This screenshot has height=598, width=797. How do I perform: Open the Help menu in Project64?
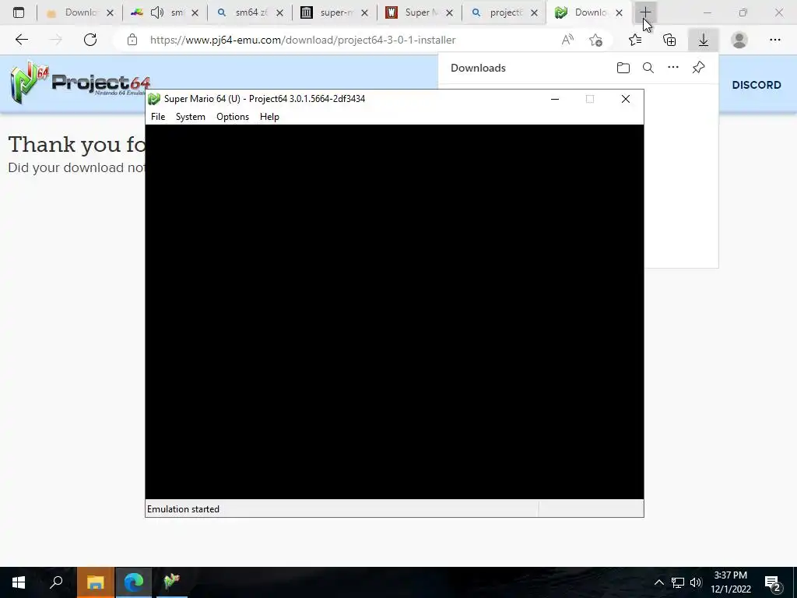pyautogui.click(x=269, y=117)
